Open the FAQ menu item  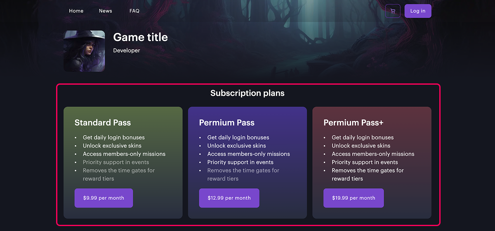coord(134,11)
